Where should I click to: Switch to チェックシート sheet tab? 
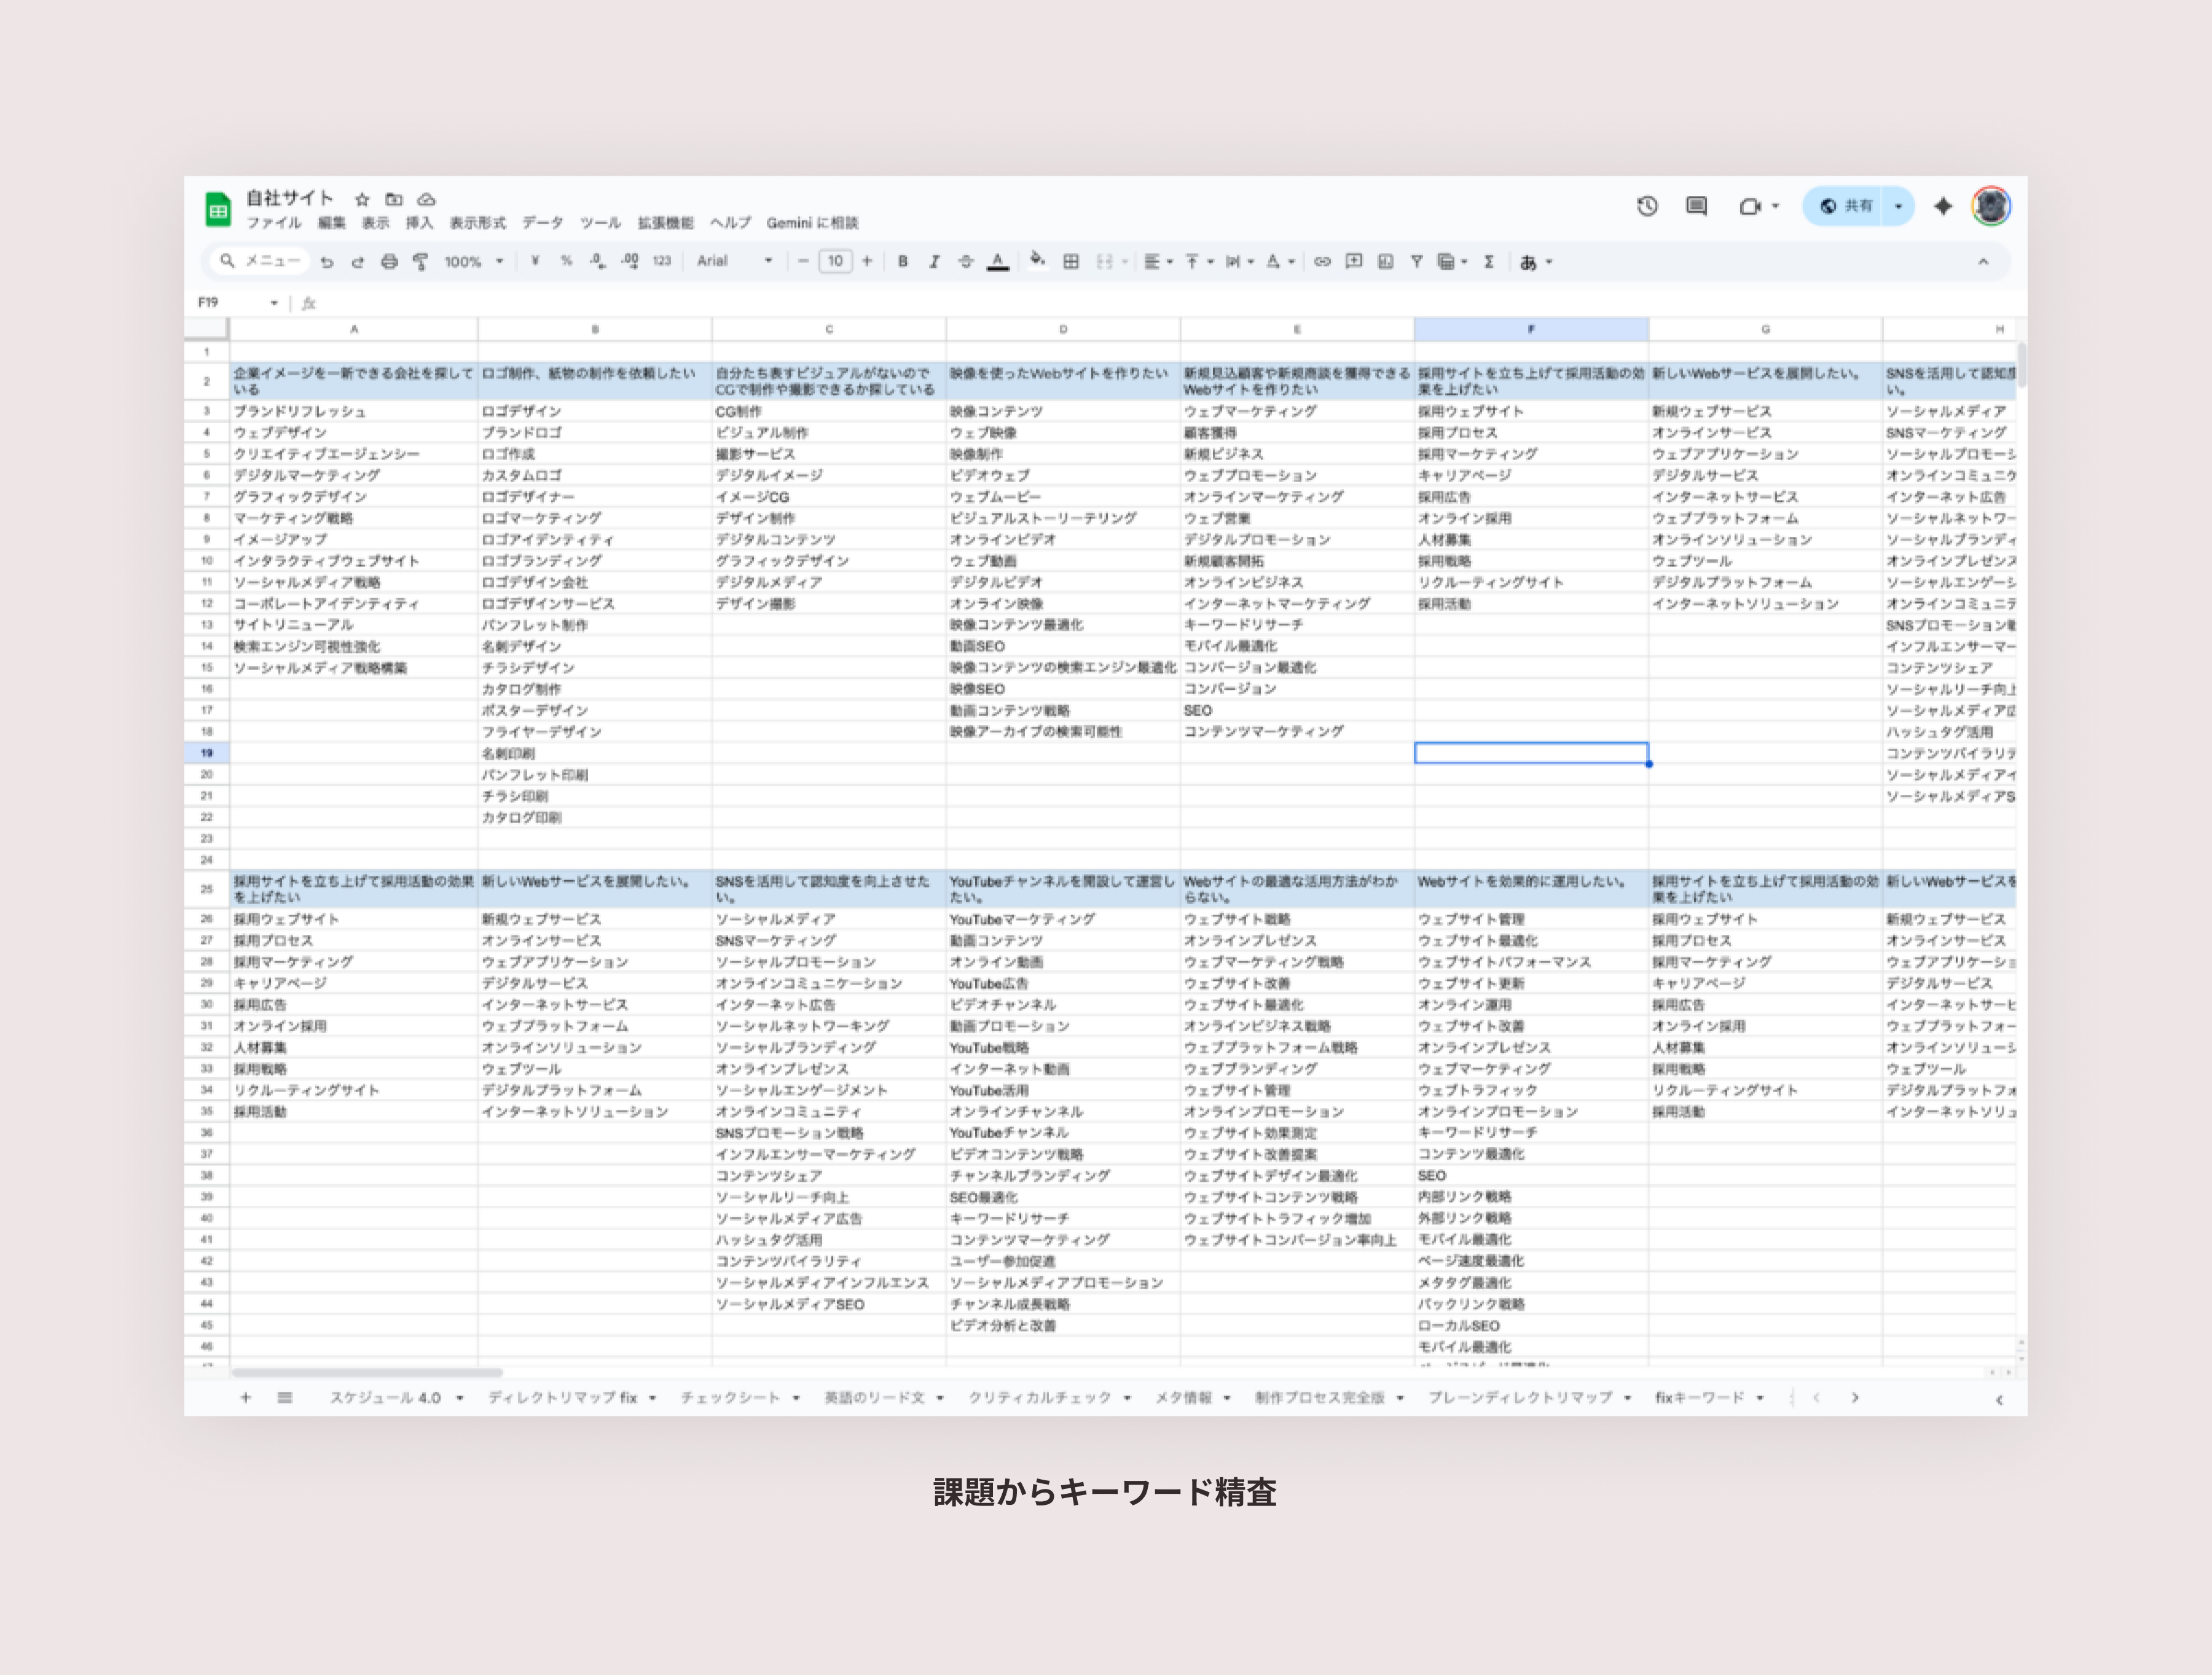pyautogui.click(x=731, y=1397)
